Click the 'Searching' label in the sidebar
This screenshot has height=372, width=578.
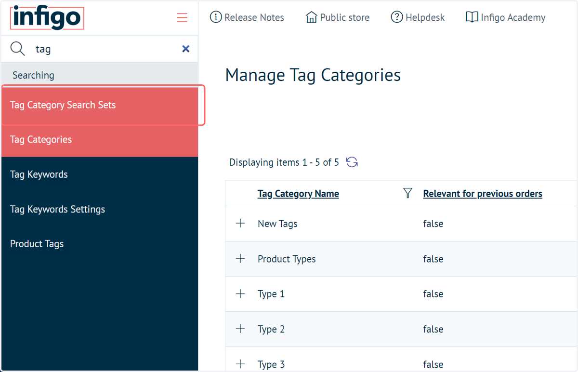tap(33, 75)
